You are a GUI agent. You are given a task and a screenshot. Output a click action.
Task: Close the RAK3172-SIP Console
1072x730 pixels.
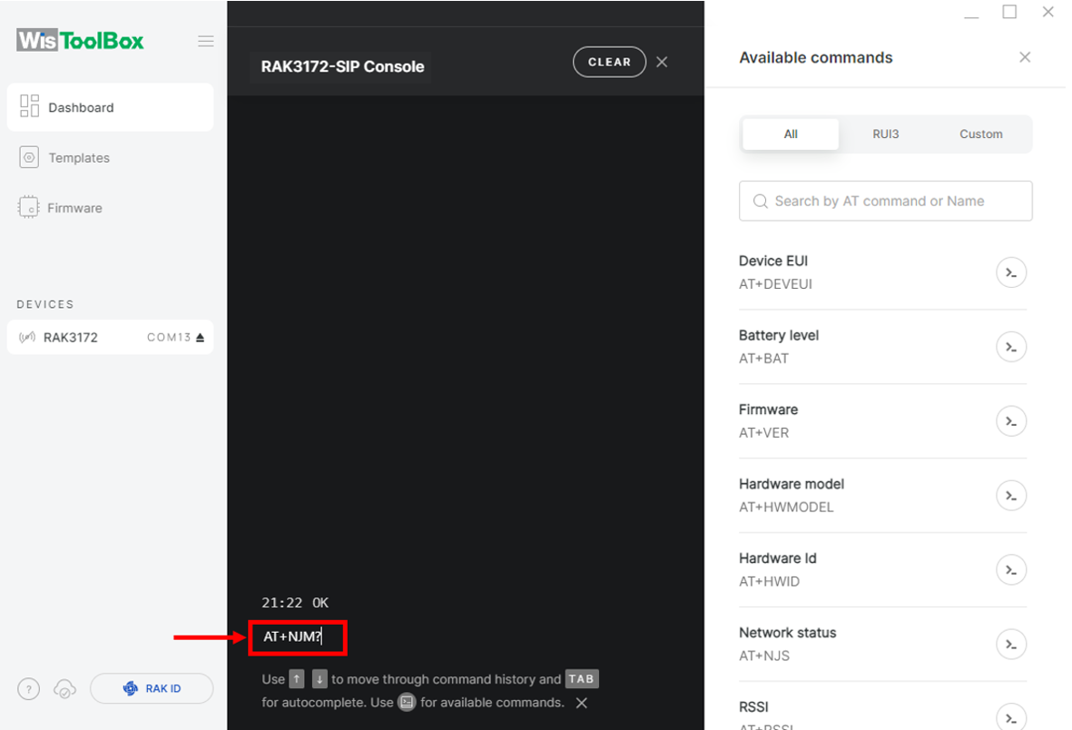coord(662,63)
